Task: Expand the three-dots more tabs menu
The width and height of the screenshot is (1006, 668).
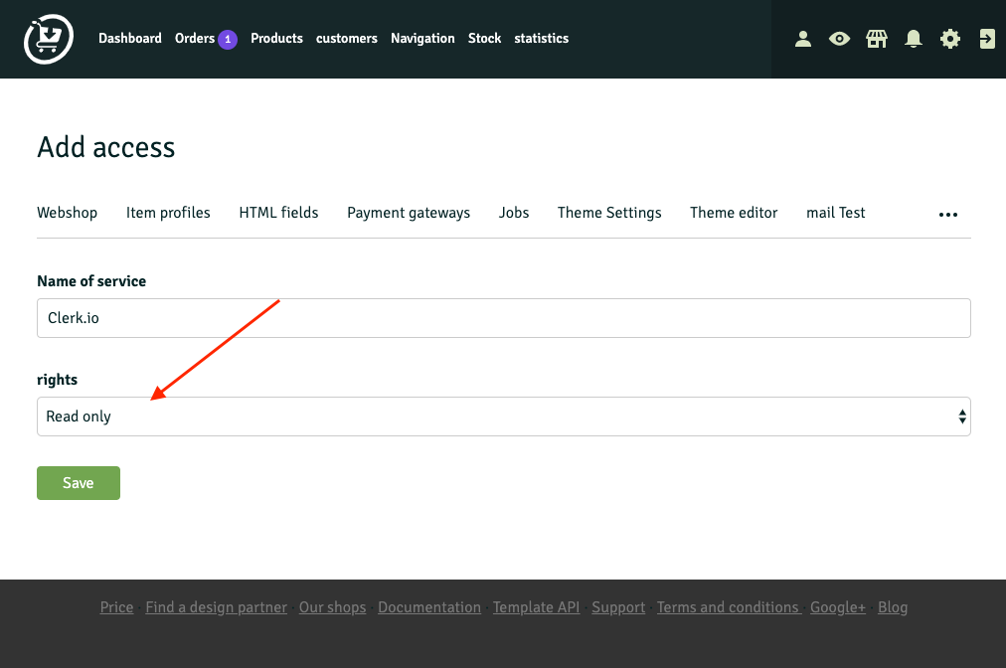Action: (947, 214)
